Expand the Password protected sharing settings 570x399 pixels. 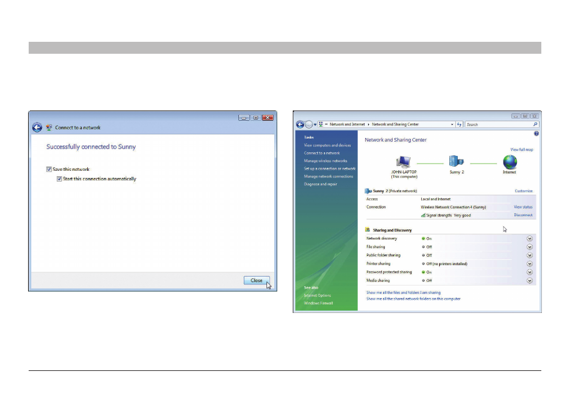click(529, 272)
